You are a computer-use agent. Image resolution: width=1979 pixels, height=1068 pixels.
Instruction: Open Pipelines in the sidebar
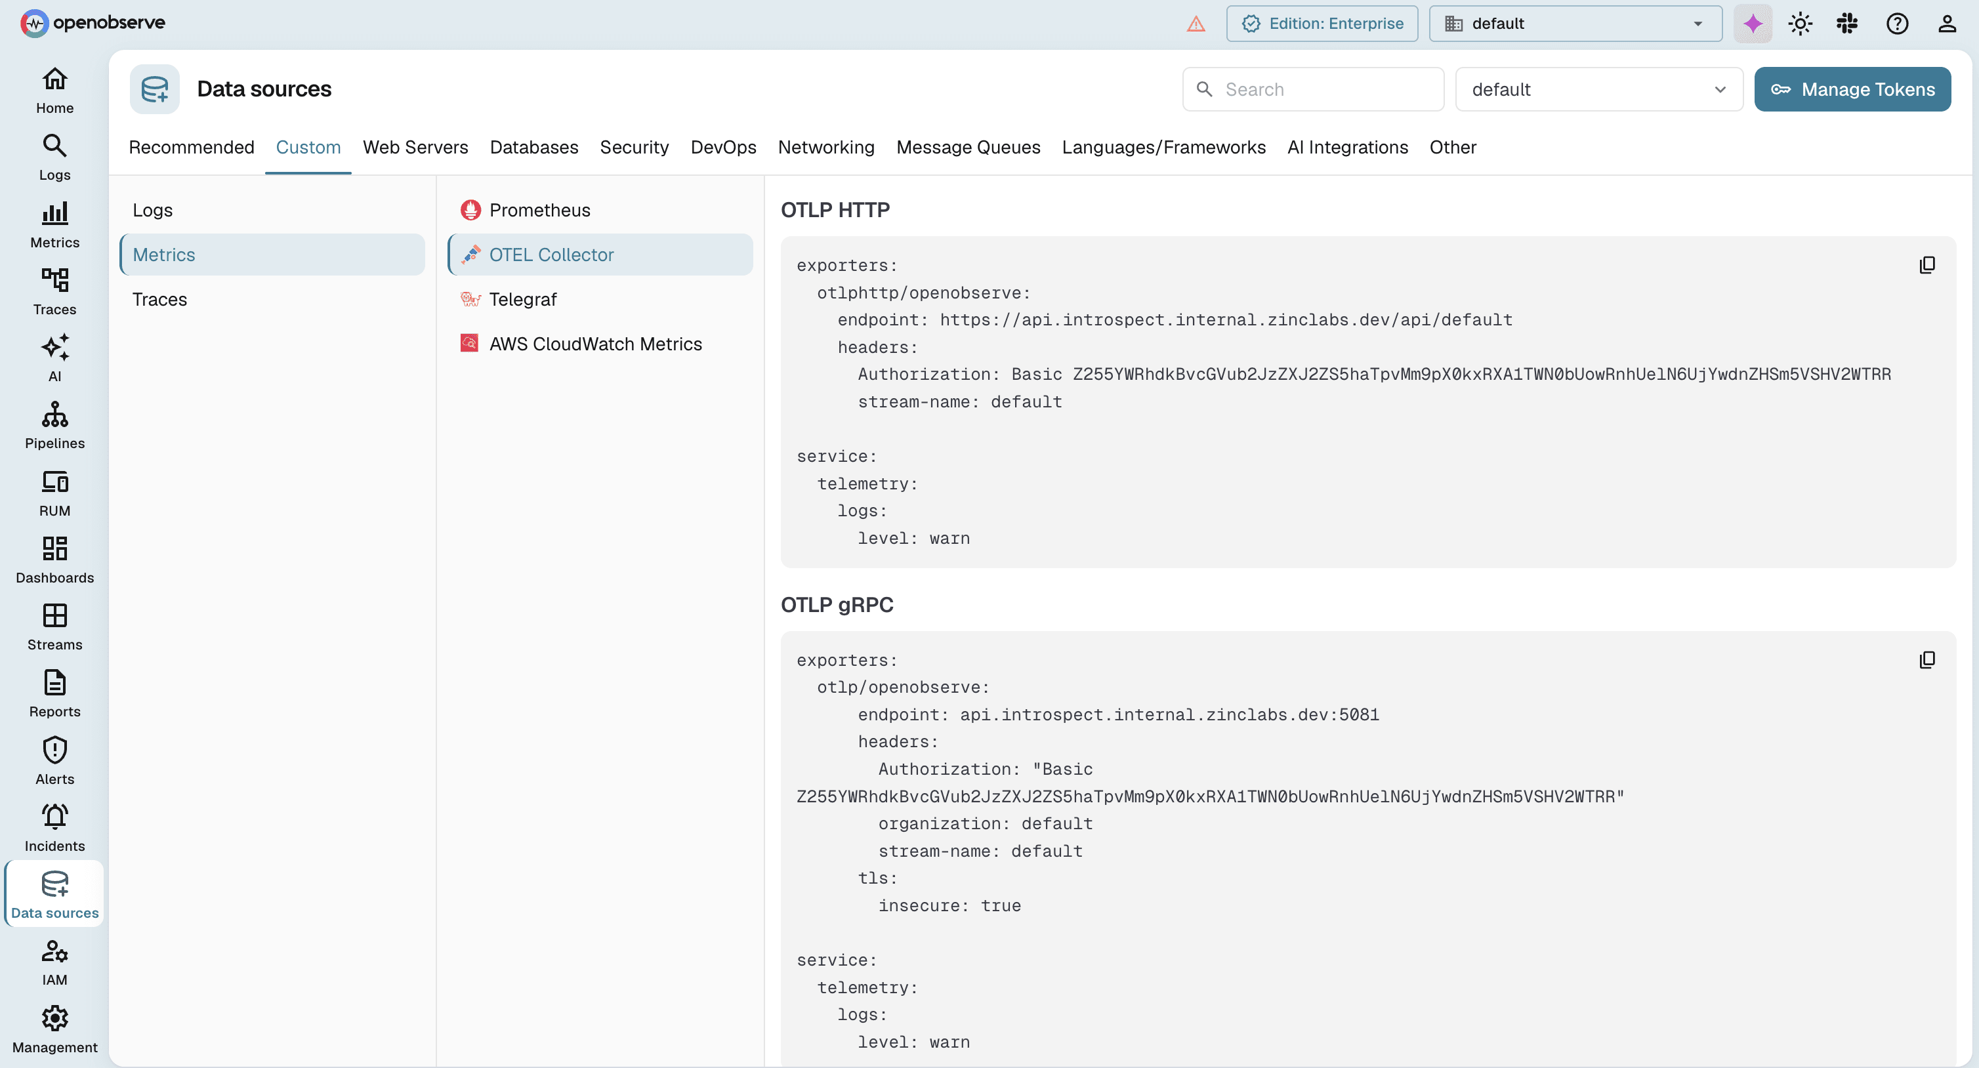54,426
